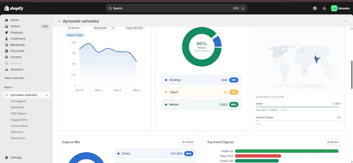Click the Orders 406 count badge
This screenshot has width=353, height=163.
(x=45, y=26)
